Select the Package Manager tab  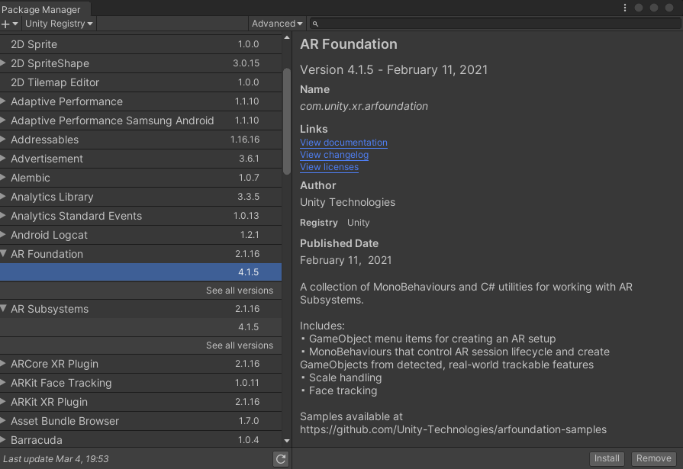pos(40,10)
